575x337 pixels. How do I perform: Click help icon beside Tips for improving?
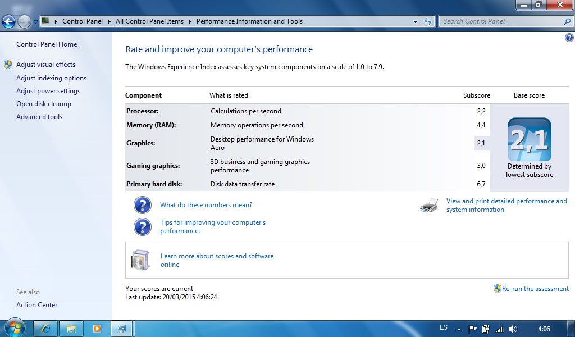(x=142, y=226)
